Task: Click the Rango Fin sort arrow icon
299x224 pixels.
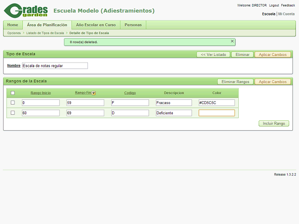Action: pos(94,93)
